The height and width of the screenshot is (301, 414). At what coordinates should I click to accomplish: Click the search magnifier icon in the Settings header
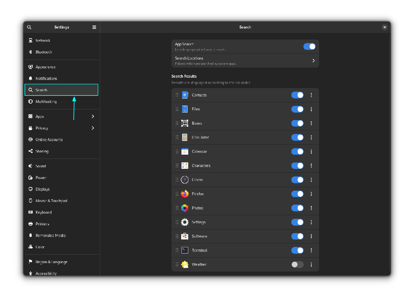[x=29, y=27]
